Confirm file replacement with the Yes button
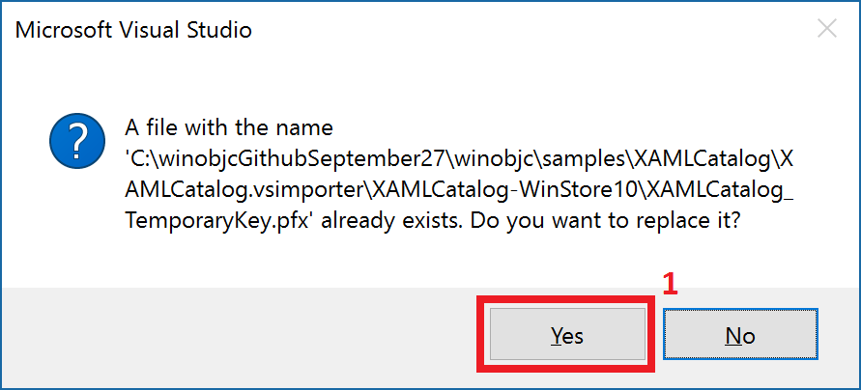 point(567,334)
